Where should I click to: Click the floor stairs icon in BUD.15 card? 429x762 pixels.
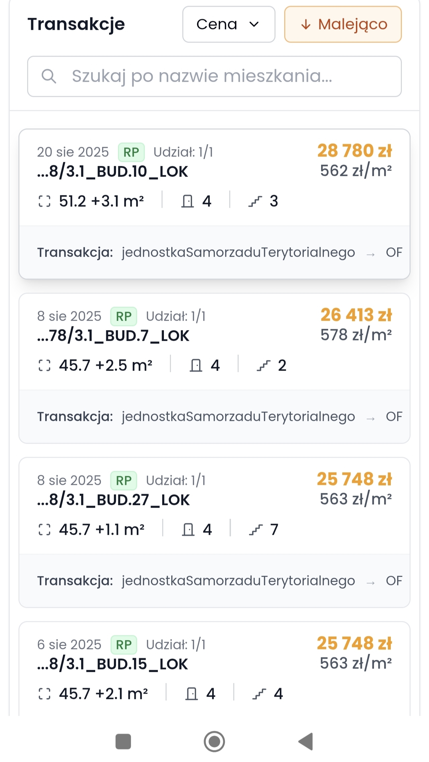point(259,694)
